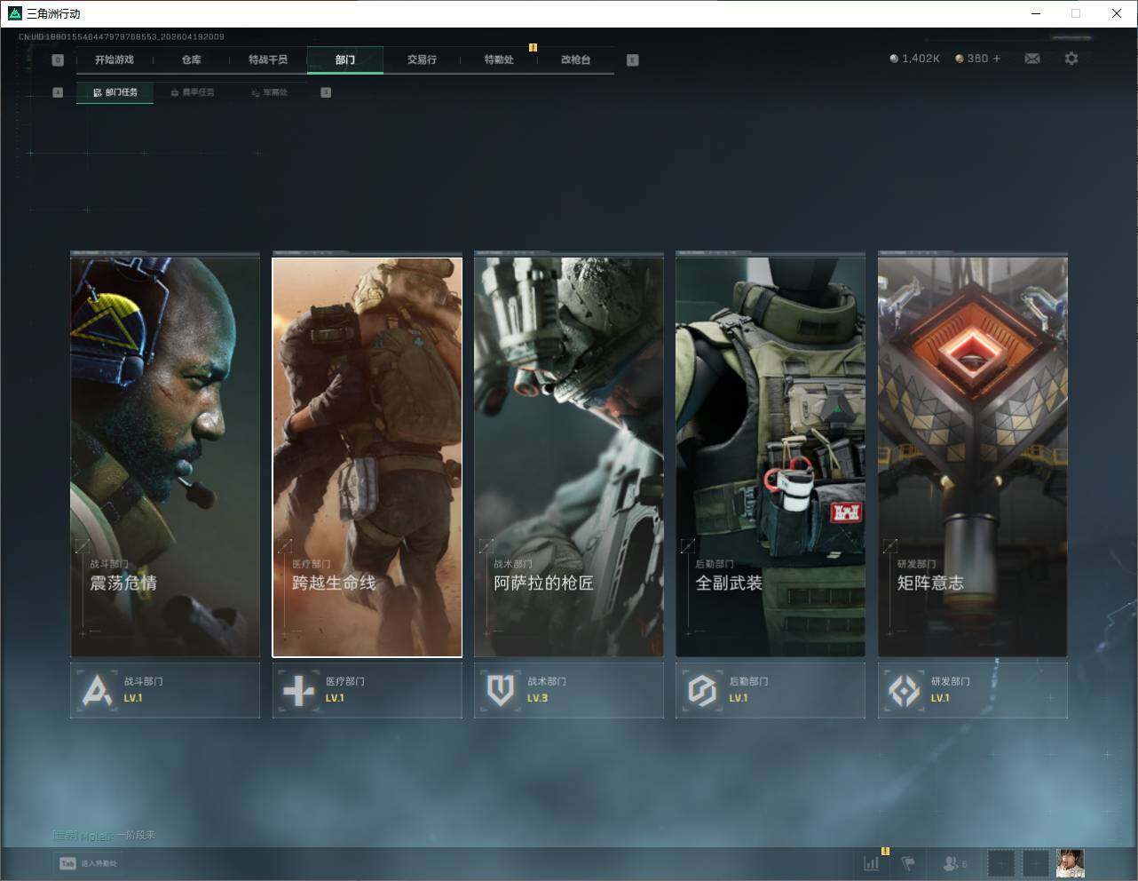The height and width of the screenshot is (881, 1138).
Task: Click the game logo in title bar
Action: pos(14,13)
